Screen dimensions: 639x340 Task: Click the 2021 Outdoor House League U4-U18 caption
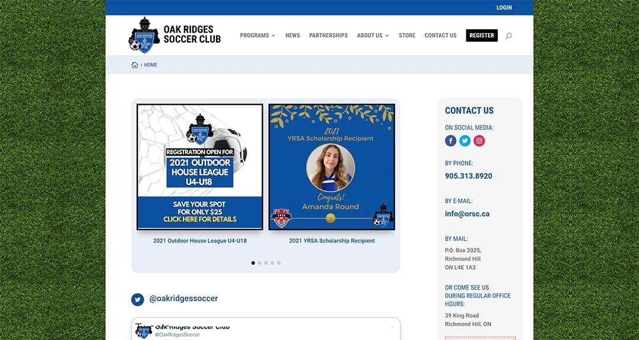coord(200,241)
